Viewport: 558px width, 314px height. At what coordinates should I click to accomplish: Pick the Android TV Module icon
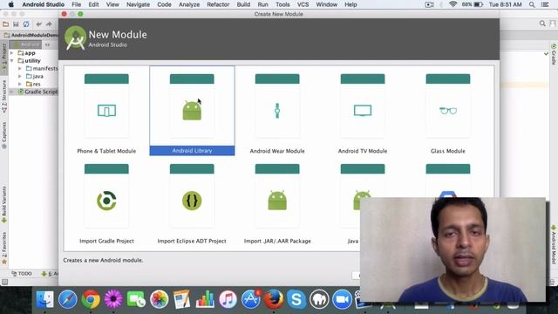363,111
